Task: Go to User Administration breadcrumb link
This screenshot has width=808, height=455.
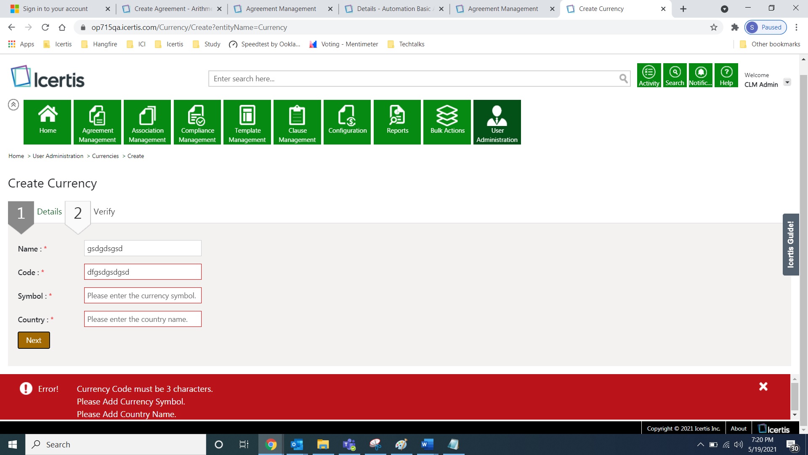Action: (x=58, y=156)
